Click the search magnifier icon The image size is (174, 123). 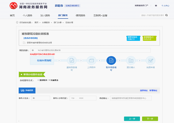click(166, 15)
